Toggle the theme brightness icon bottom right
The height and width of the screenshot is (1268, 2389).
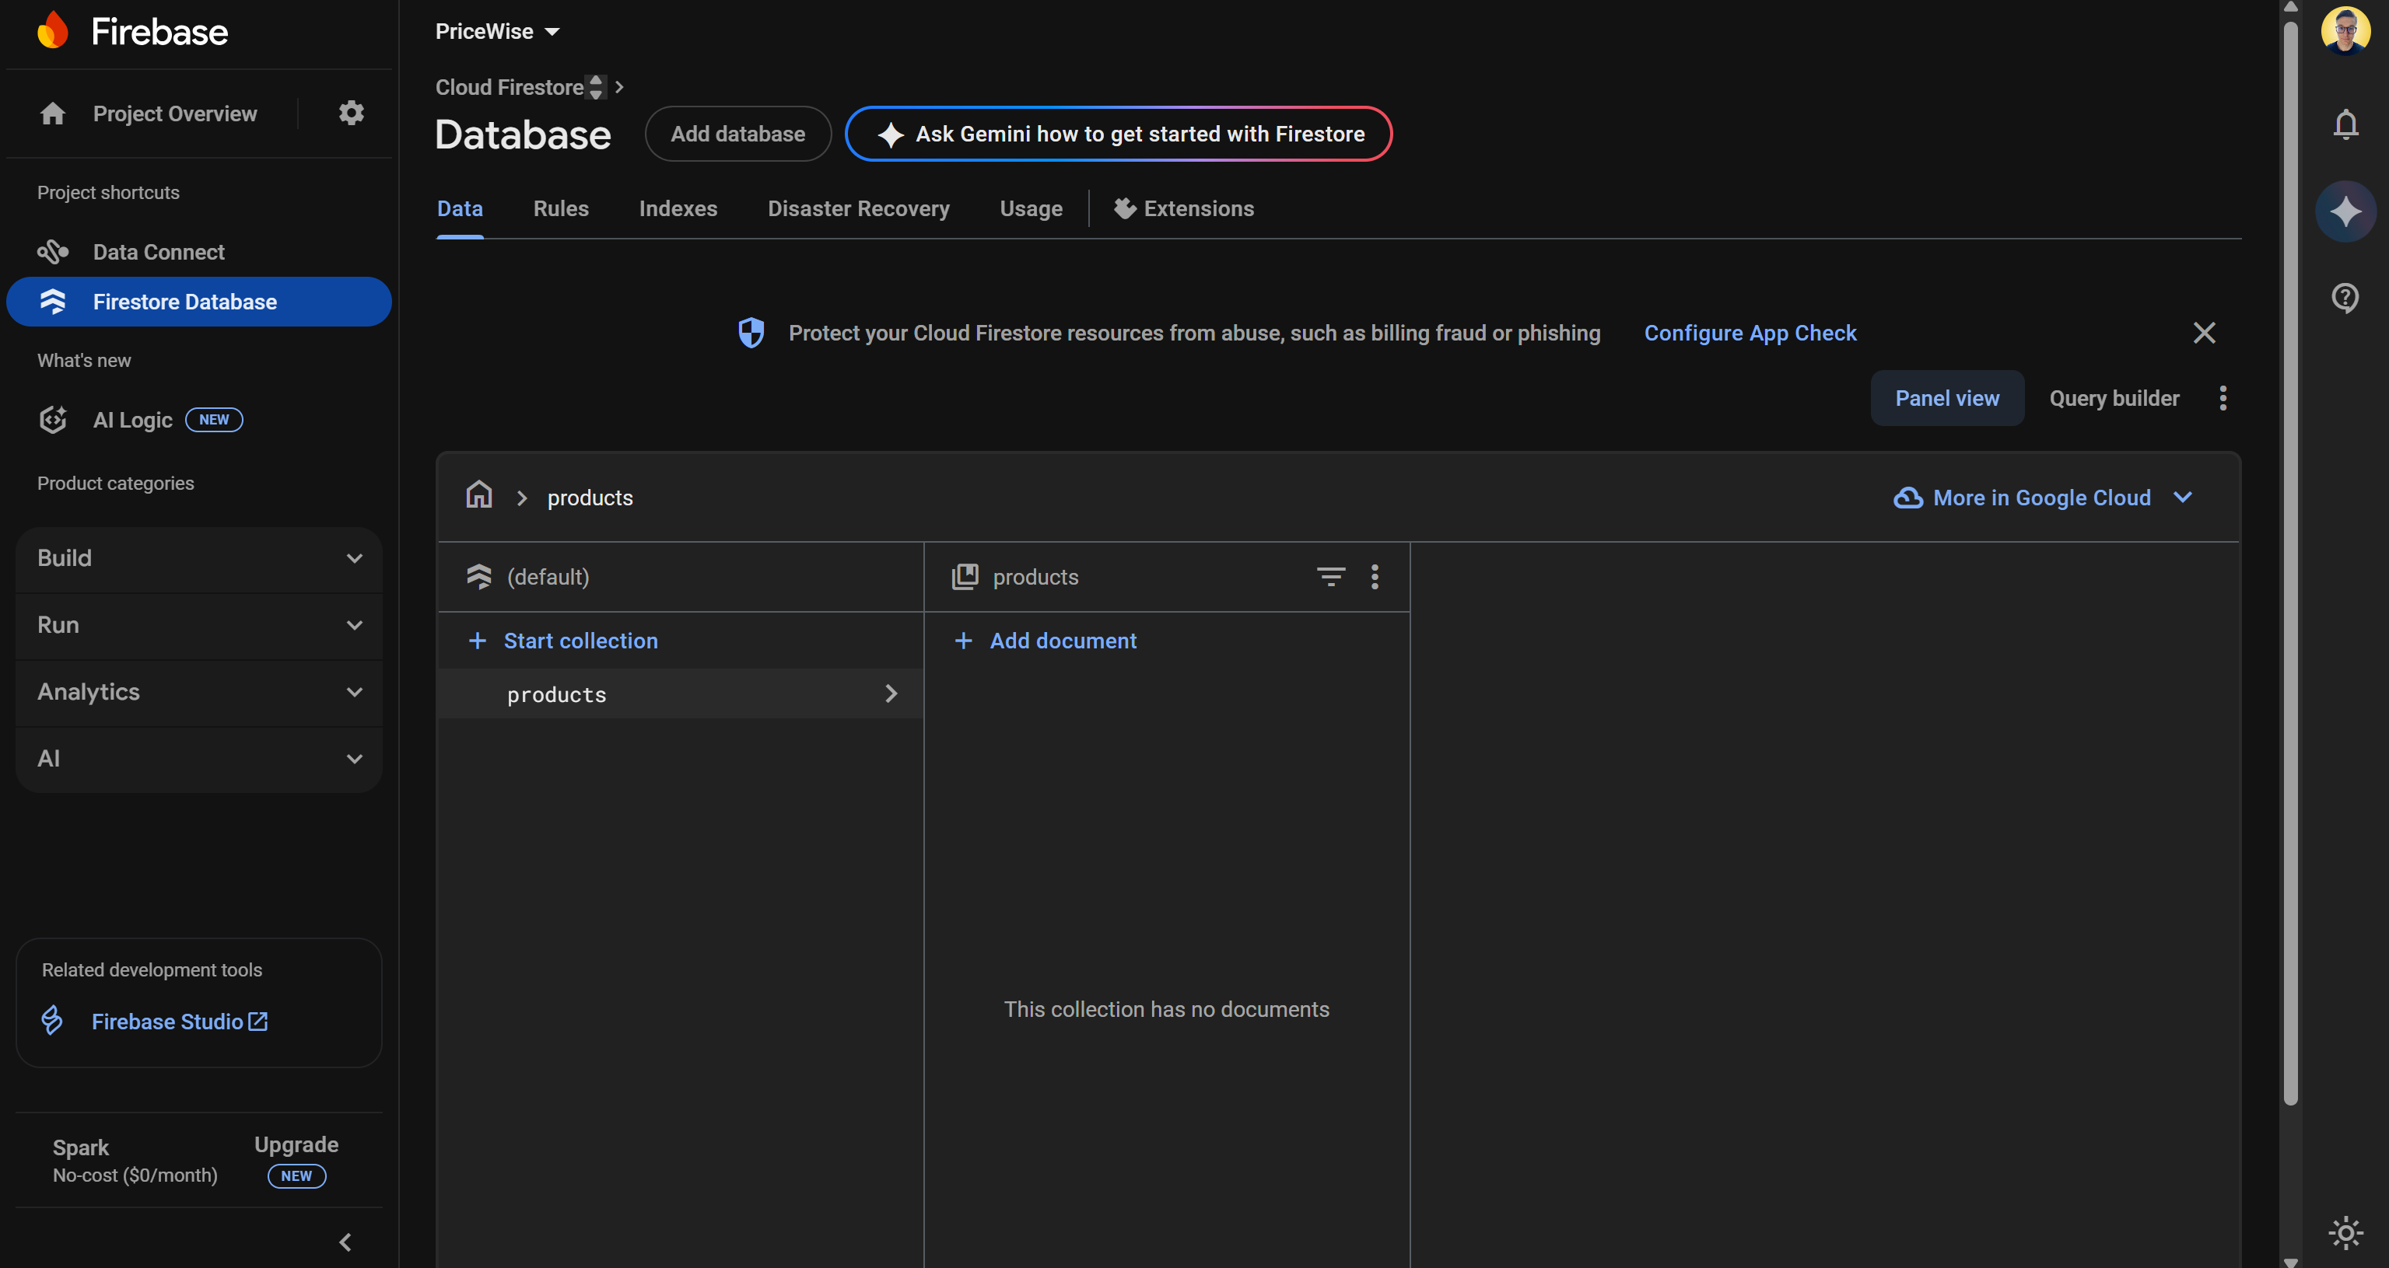[2345, 1233]
